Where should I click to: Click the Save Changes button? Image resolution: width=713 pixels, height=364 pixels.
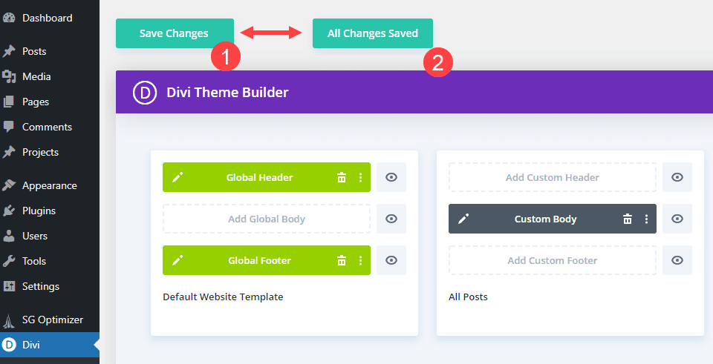(175, 33)
